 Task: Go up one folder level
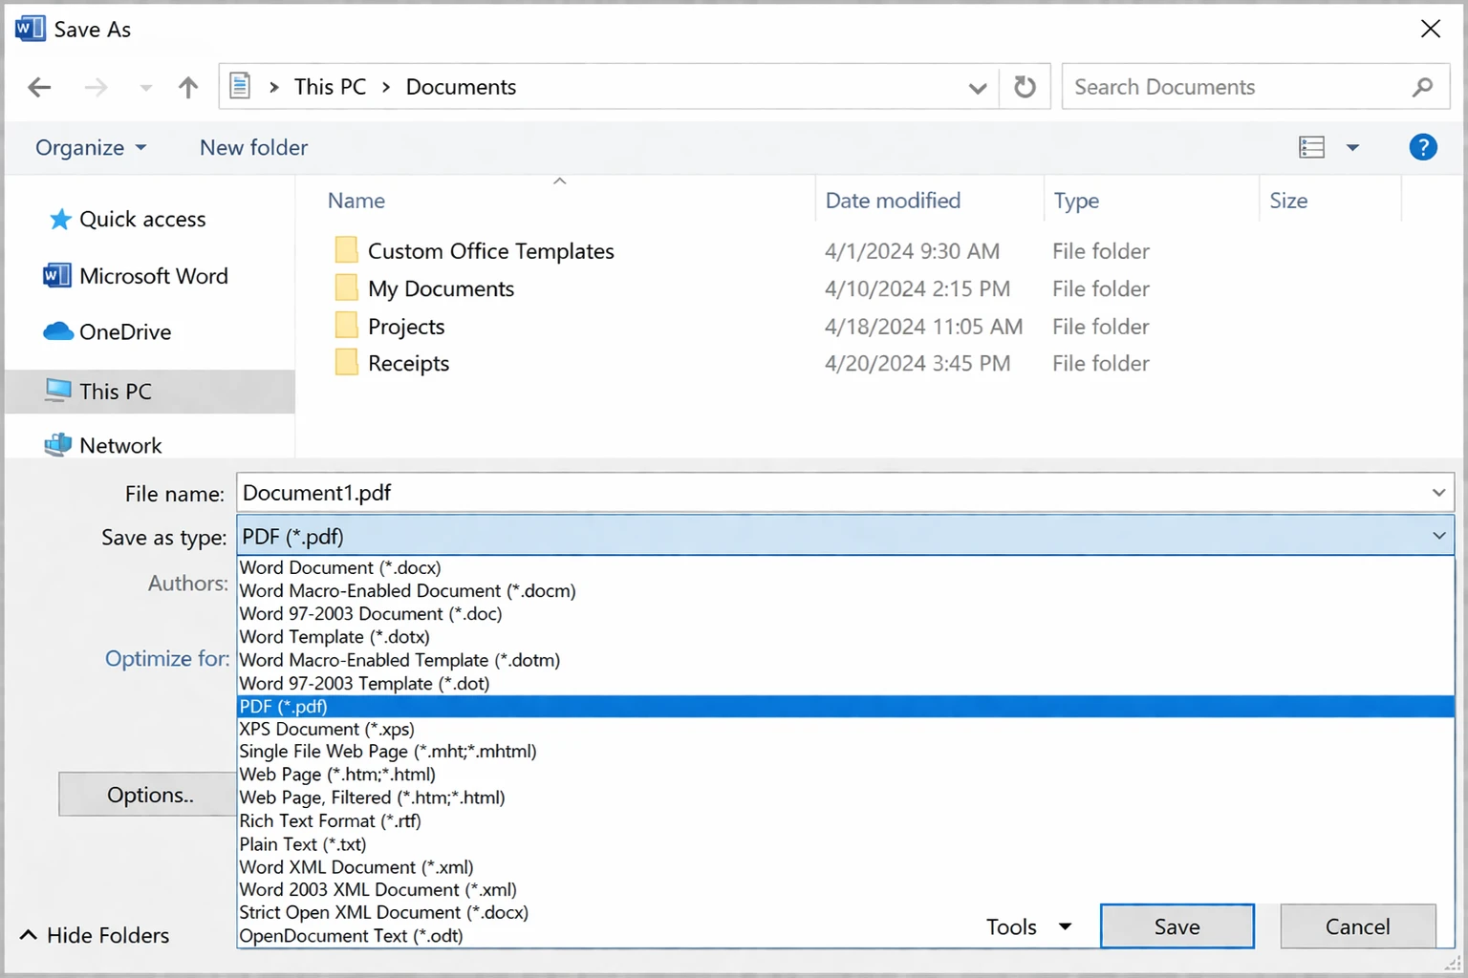(x=188, y=88)
